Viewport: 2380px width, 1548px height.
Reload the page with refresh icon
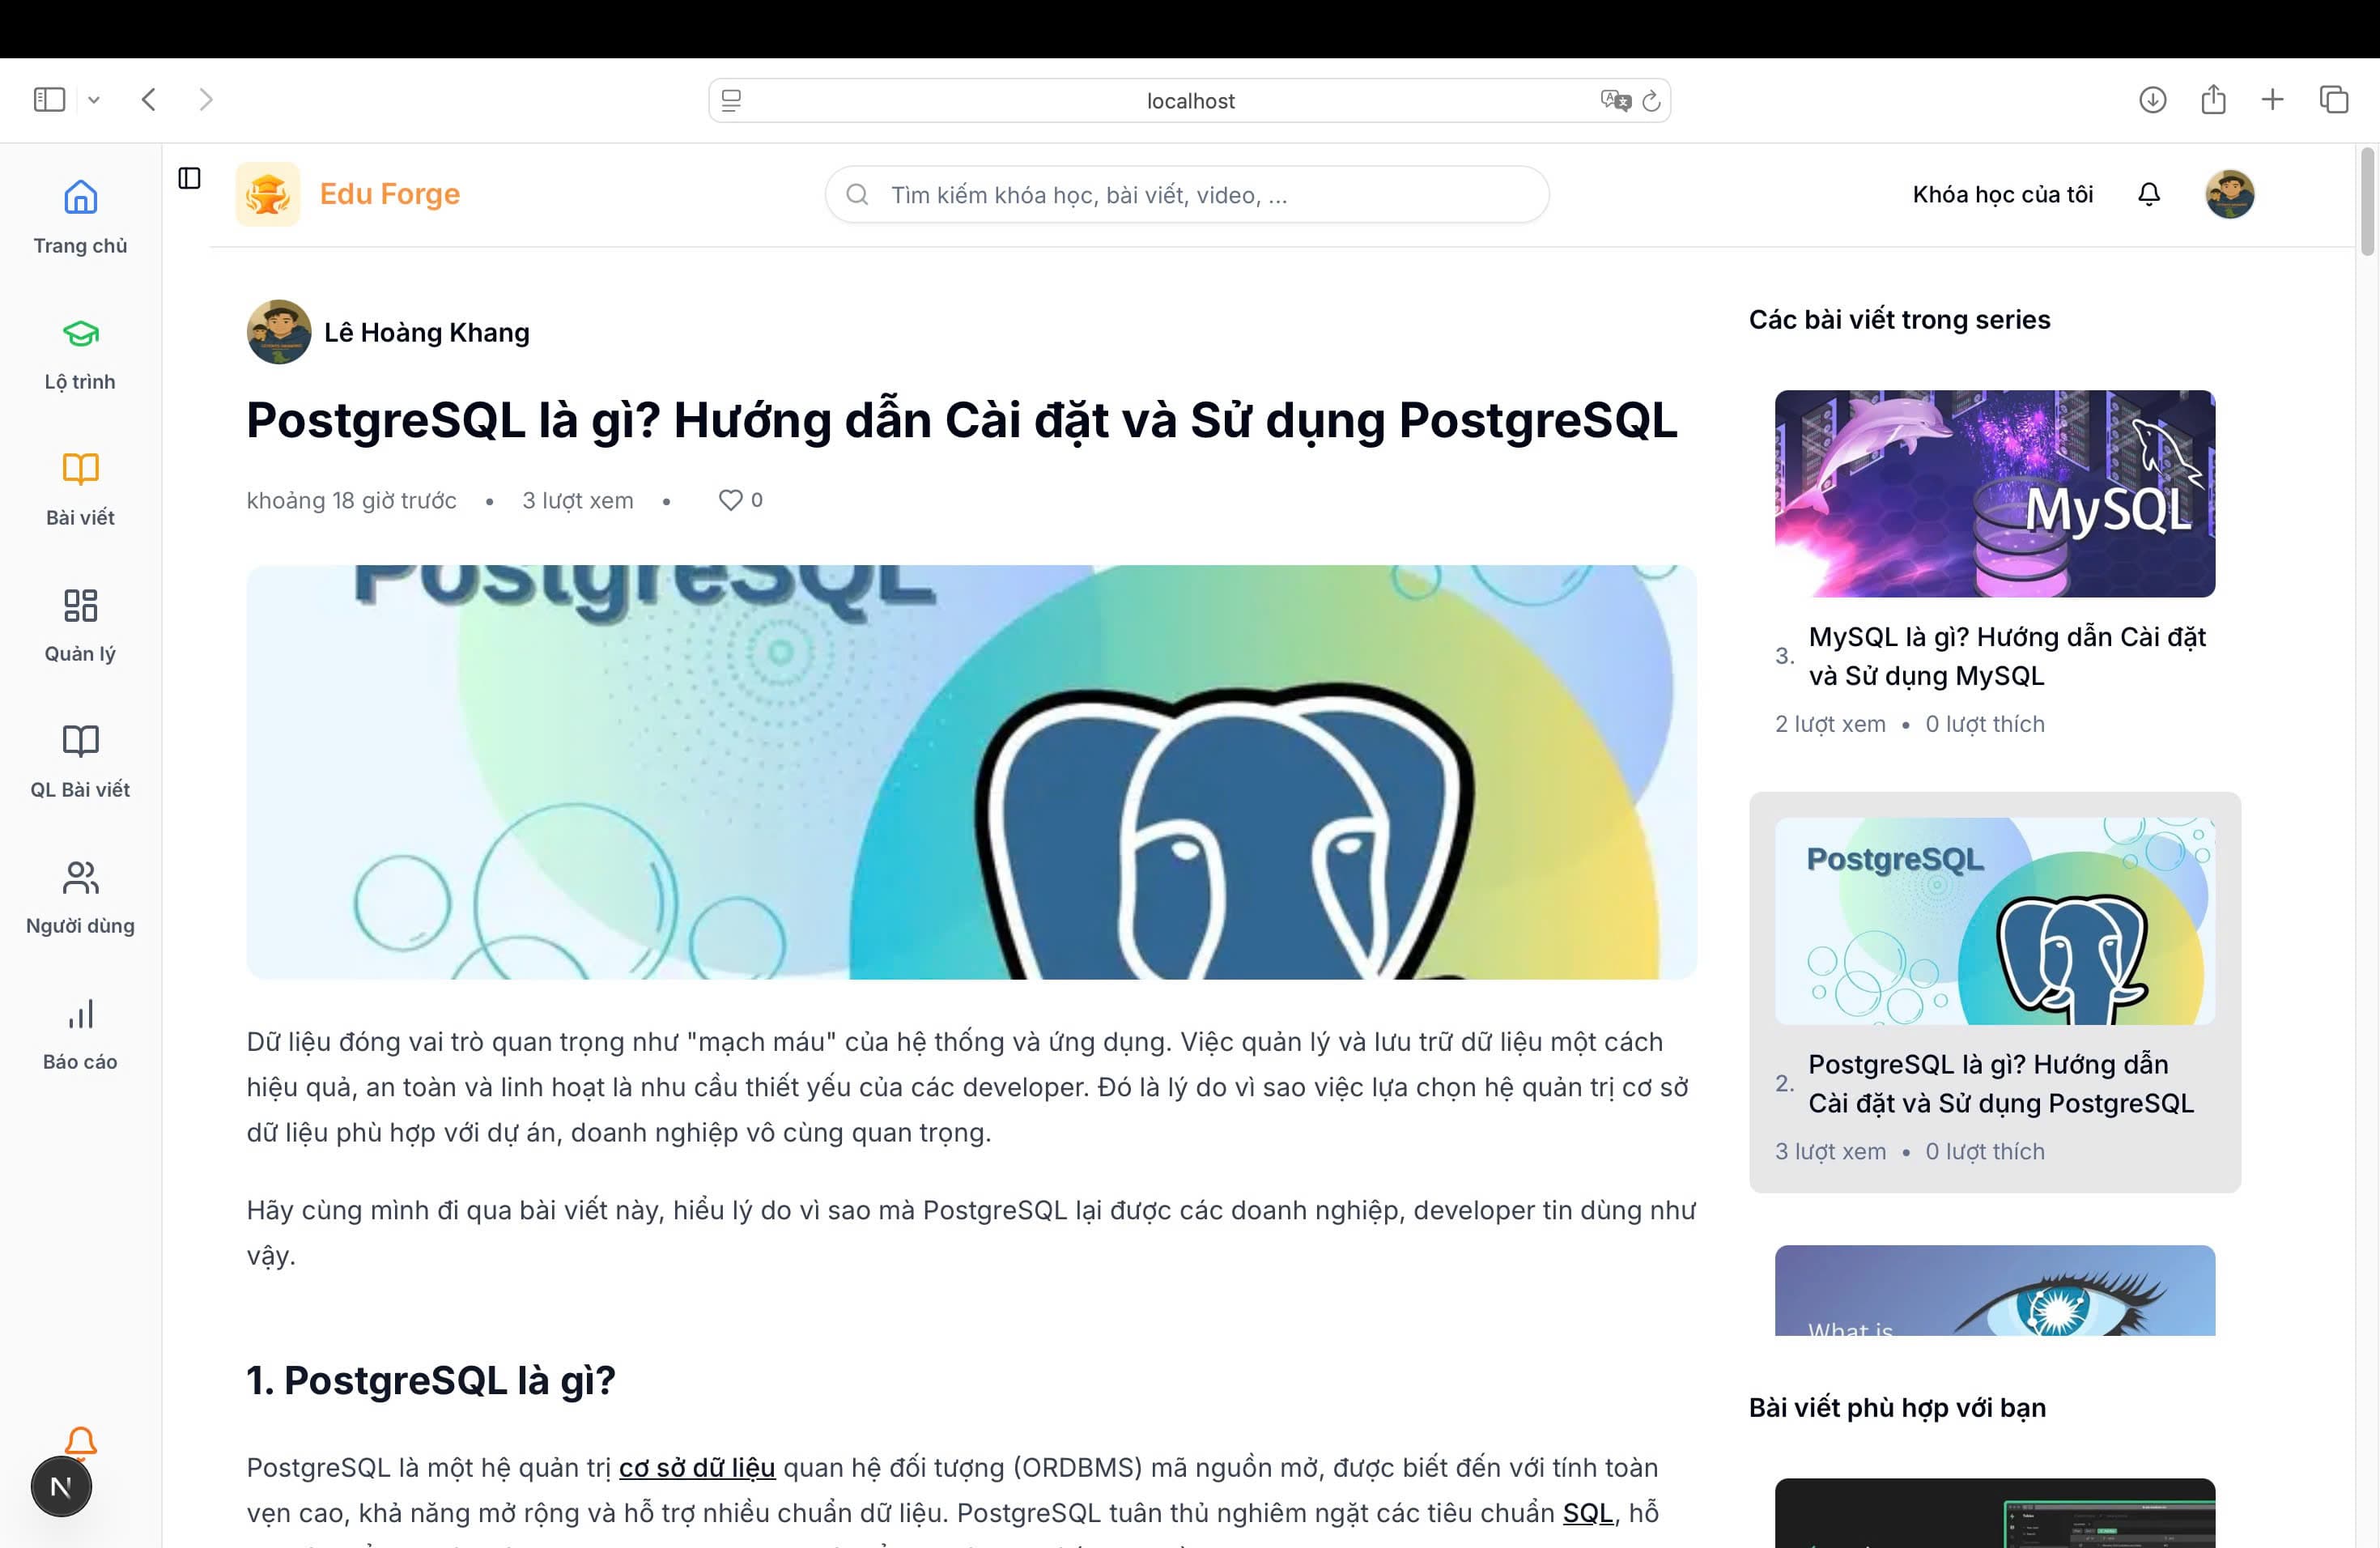pos(1651,100)
